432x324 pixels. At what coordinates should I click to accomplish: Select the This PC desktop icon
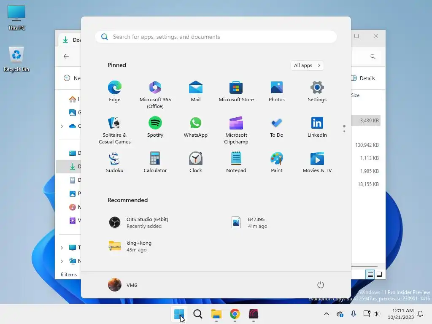click(x=16, y=18)
